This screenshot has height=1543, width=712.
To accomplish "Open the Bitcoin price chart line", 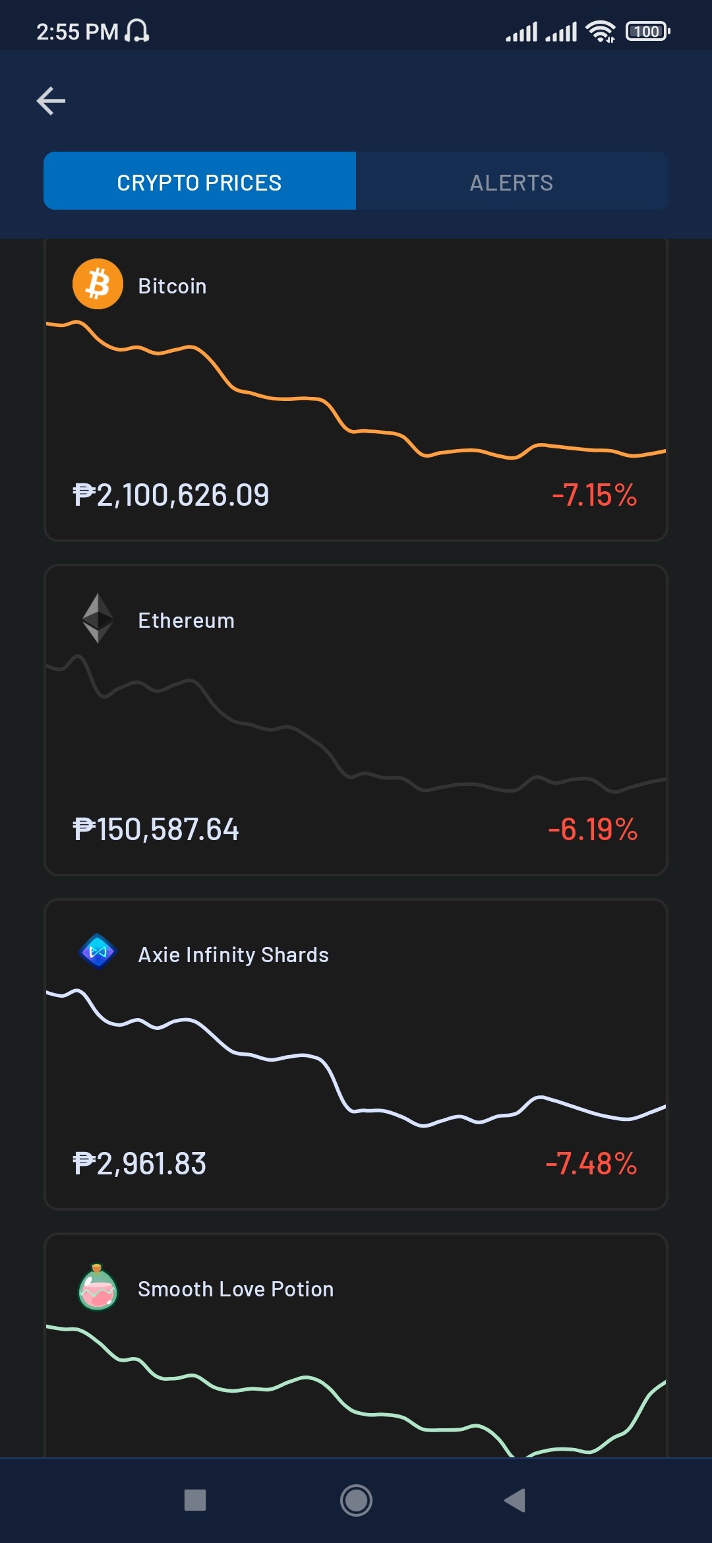I will click(356, 390).
